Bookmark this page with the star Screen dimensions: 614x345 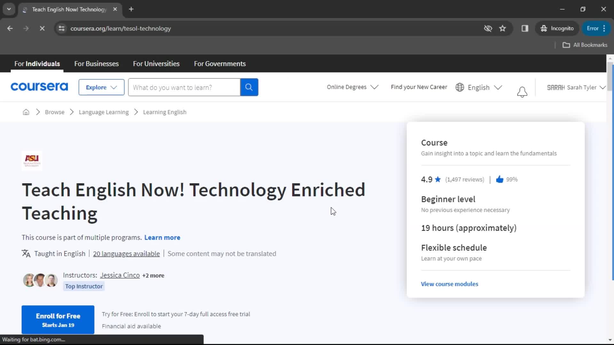[x=503, y=28]
